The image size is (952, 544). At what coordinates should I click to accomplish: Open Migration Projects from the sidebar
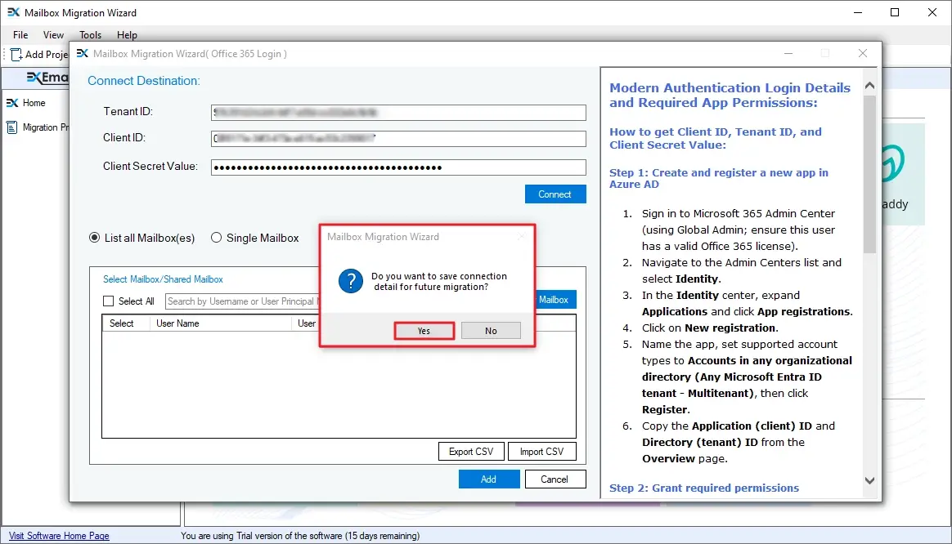pos(37,127)
